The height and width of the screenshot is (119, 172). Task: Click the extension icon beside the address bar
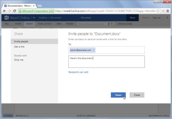tap(163, 11)
